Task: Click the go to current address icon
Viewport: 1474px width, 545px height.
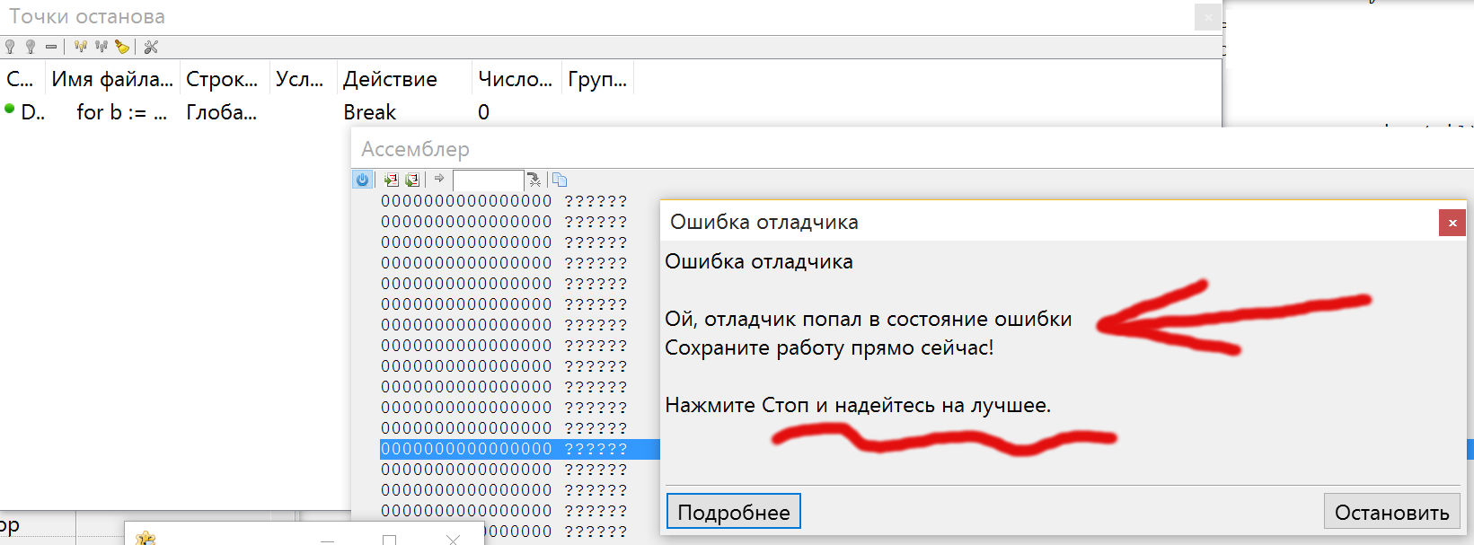Action: 534,180
